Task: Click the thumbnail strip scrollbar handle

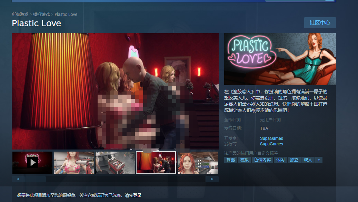Action: [36, 179]
